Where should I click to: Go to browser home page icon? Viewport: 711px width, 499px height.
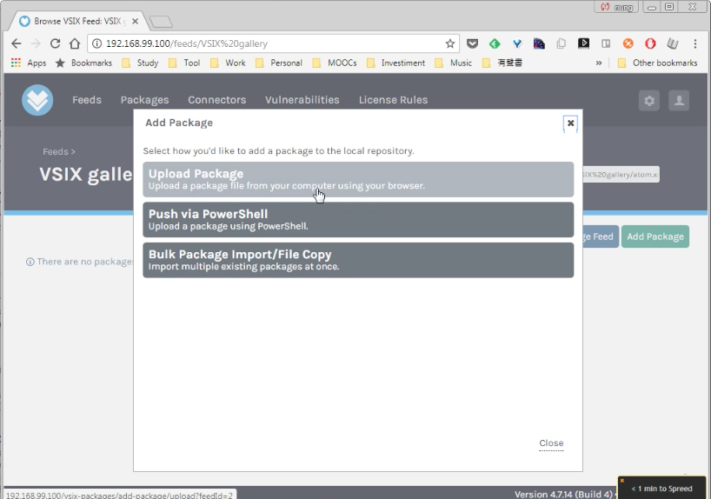[75, 43]
